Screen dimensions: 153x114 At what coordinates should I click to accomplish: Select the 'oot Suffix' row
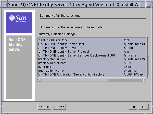[x=92, y=67]
